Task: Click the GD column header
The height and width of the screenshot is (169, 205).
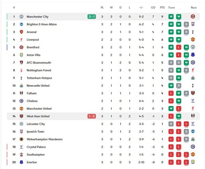Action: pyautogui.click(x=153, y=8)
